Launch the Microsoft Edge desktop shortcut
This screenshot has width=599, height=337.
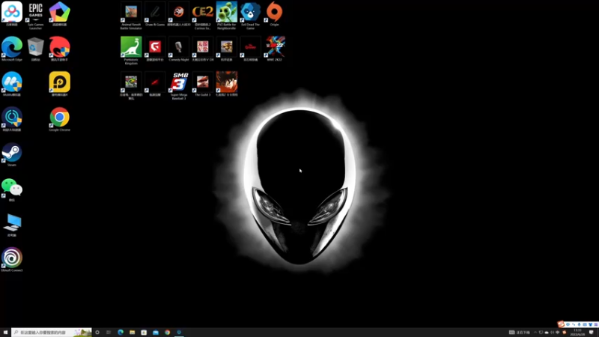pos(12,49)
